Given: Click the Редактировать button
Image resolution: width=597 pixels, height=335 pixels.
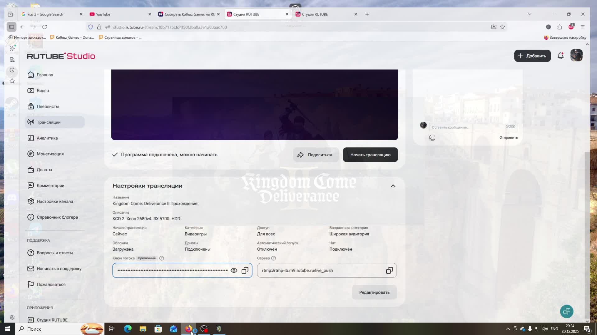Looking at the screenshot, I should pyautogui.click(x=374, y=292).
